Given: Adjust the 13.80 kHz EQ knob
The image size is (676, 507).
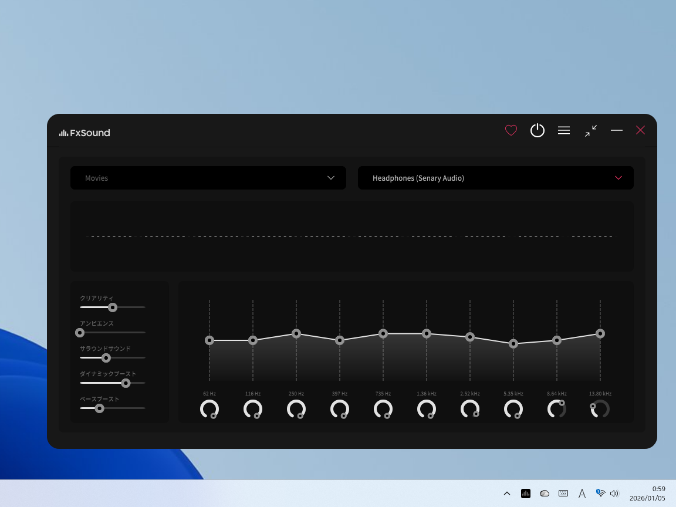Looking at the screenshot, I should 600,408.
